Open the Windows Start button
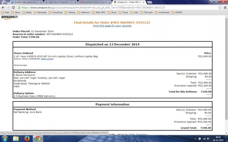This screenshot has height=142, width=228. coord(5,139)
